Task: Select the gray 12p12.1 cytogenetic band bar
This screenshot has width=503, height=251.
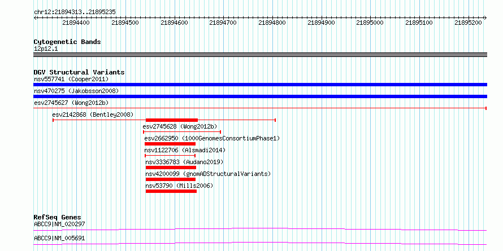Action: (260, 55)
